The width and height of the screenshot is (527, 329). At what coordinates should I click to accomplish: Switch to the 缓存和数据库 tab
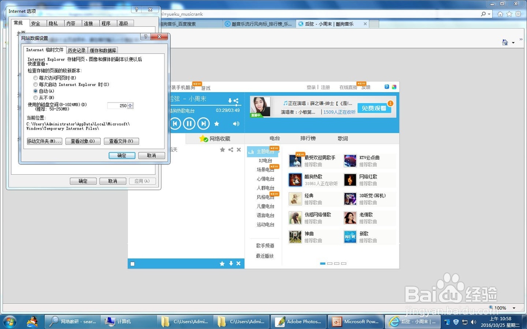(x=103, y=51)
